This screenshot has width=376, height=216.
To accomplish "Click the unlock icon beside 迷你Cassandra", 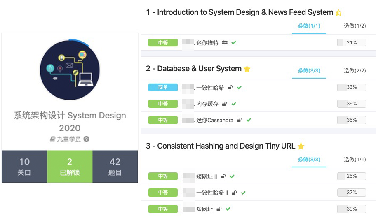I will pos(239,120).
